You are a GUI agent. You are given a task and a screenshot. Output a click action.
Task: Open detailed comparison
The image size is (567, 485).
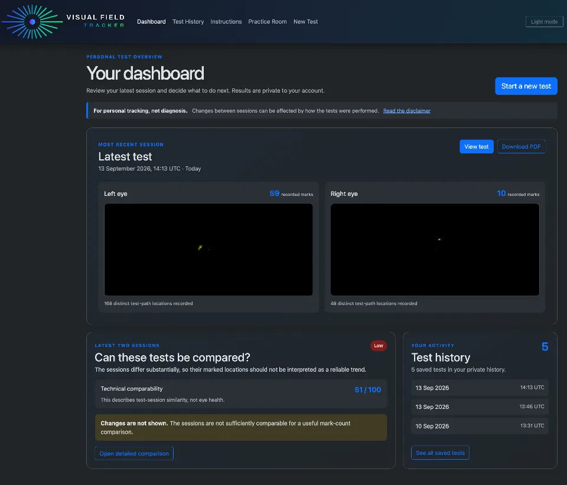[134, 453]
